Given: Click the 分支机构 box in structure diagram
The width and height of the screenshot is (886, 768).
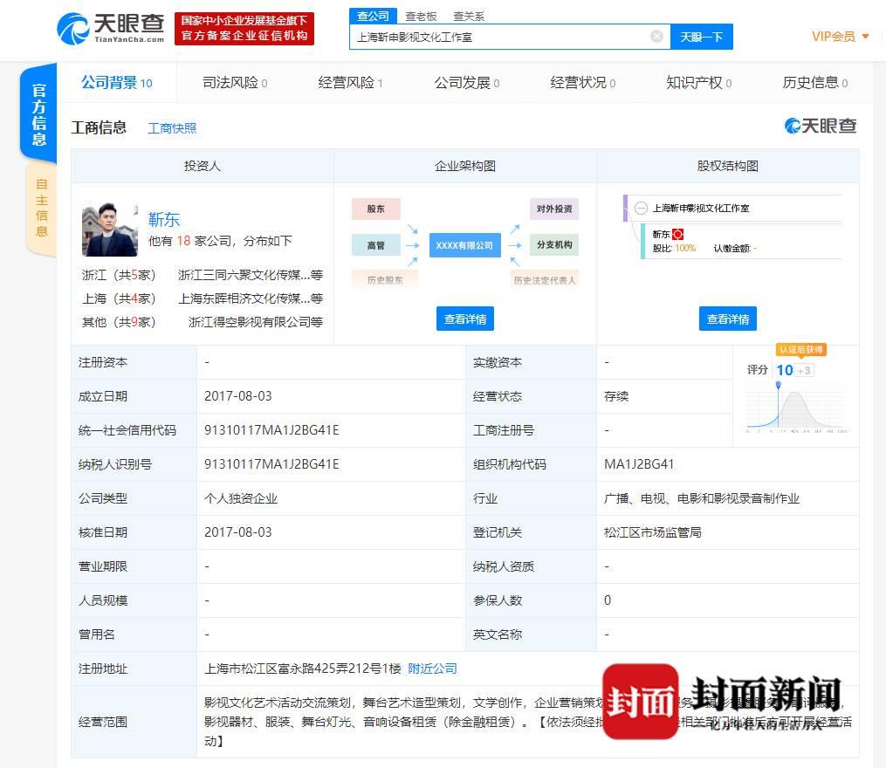Looking at the screenshot, I should point(554,245).
